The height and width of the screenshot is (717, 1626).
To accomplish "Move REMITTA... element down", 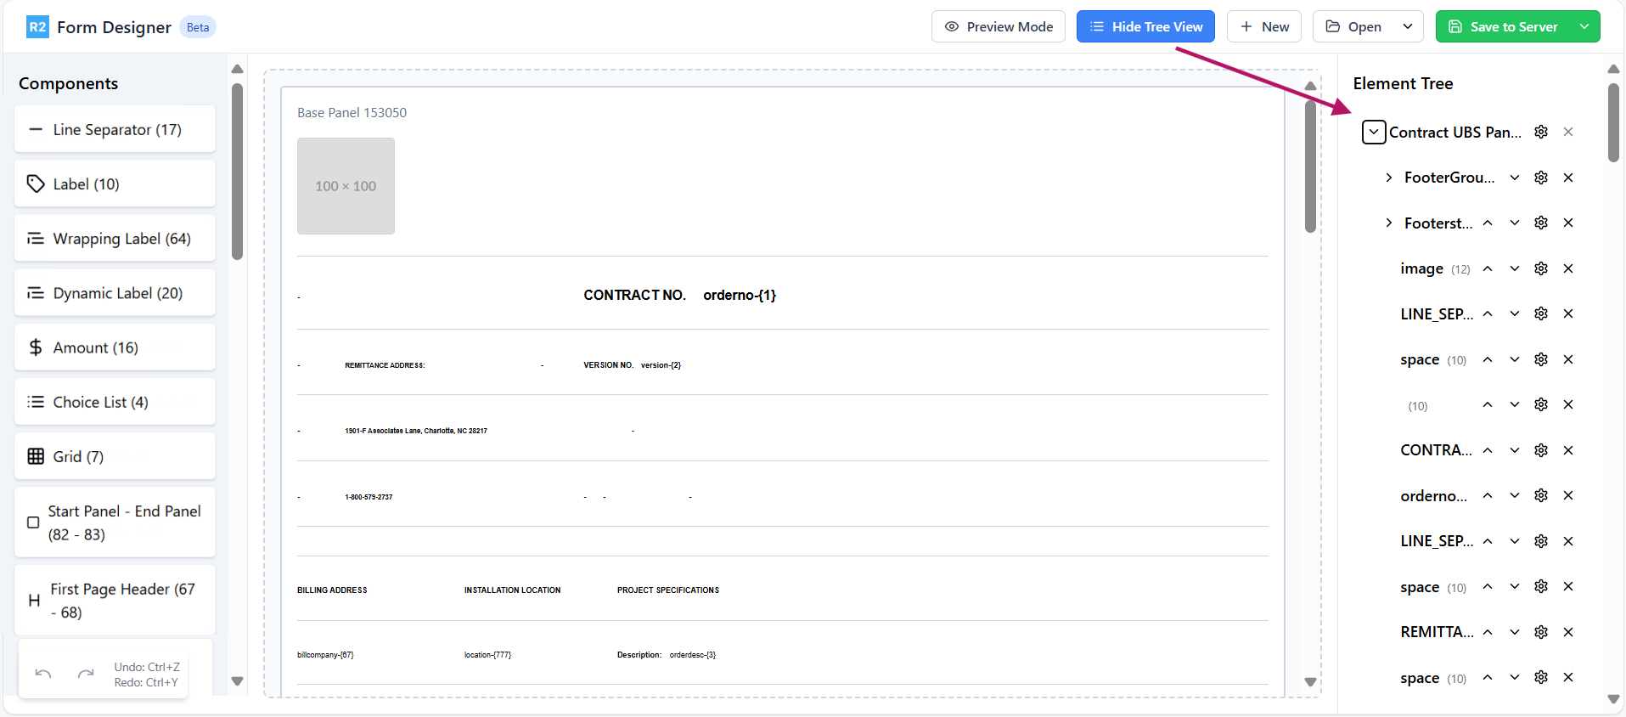I will (x=1514, y=632).
